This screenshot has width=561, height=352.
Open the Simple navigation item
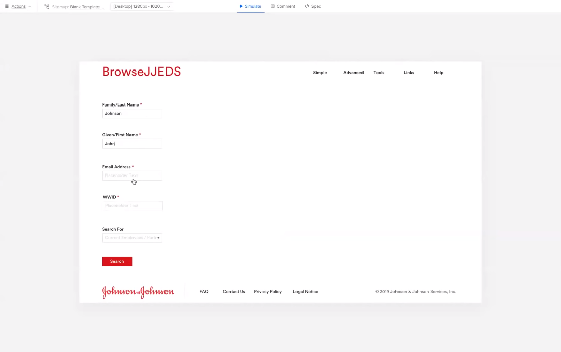320,72
